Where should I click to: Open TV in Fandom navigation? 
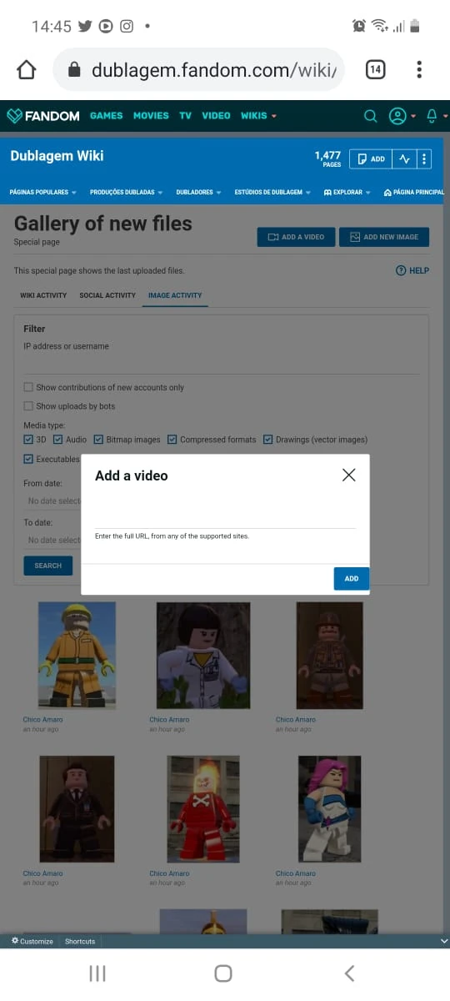(185, 116)
